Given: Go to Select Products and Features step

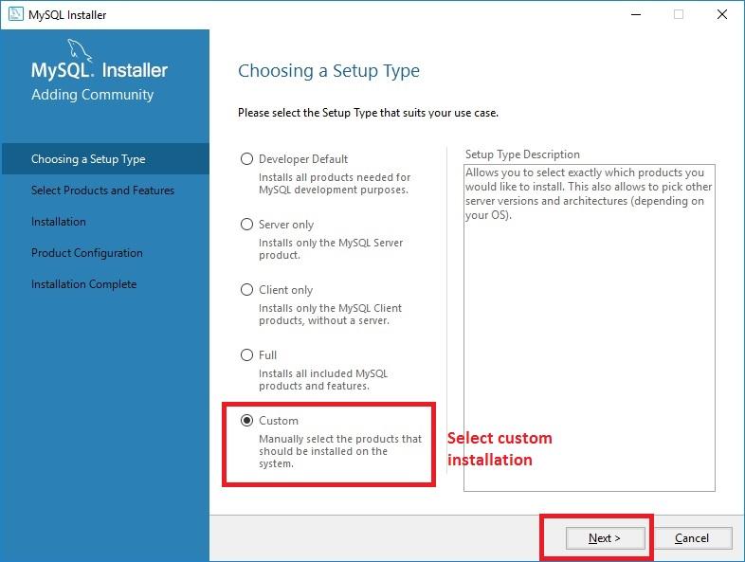Looking at the screenshot, I should (x=102, y=190).
